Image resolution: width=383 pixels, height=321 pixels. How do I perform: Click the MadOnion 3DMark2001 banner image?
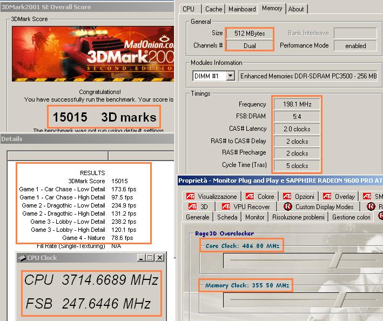[x=93, y=54]
